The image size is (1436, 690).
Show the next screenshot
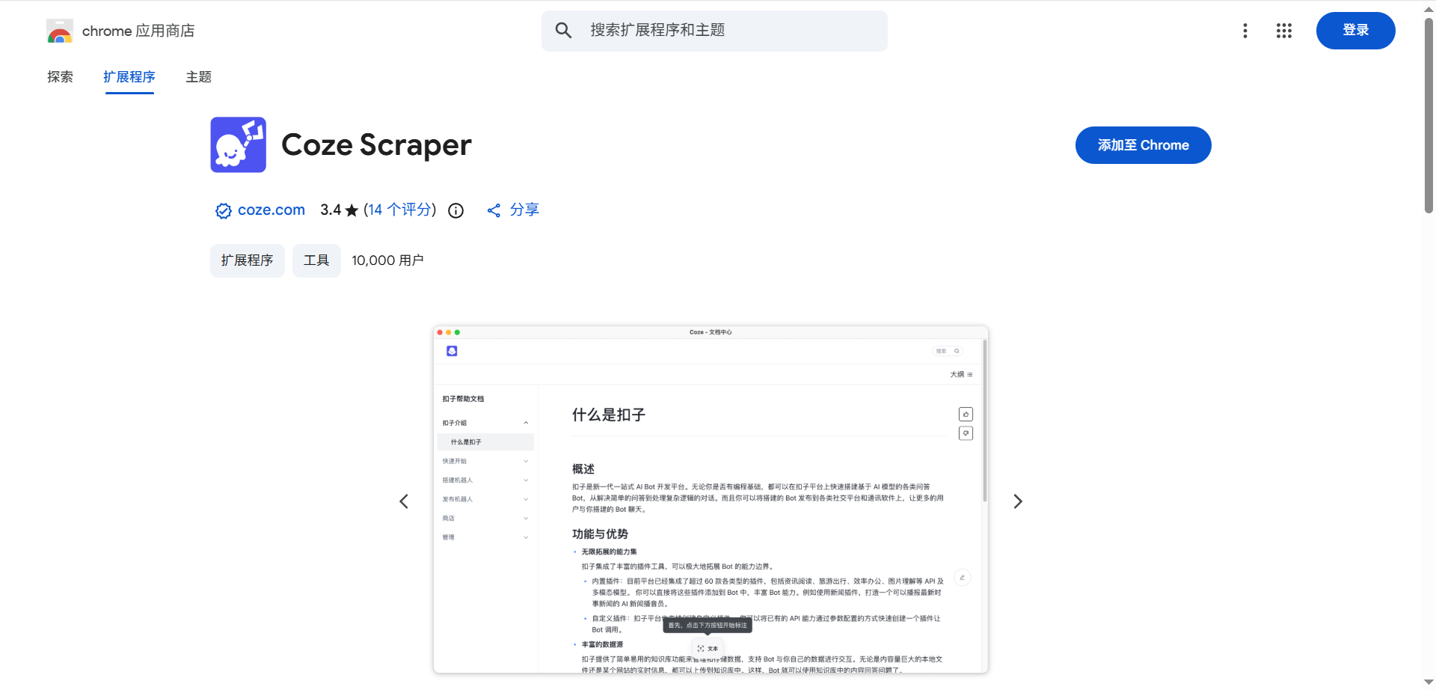[x=1018, y=501]
